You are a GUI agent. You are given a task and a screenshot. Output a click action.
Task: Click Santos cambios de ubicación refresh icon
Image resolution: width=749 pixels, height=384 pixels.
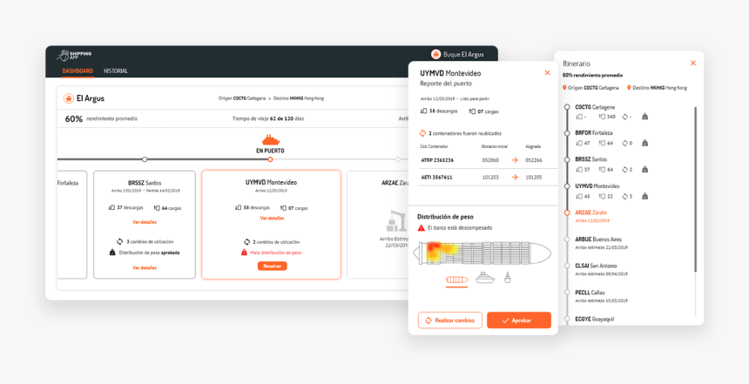click(x=119, y=242)
